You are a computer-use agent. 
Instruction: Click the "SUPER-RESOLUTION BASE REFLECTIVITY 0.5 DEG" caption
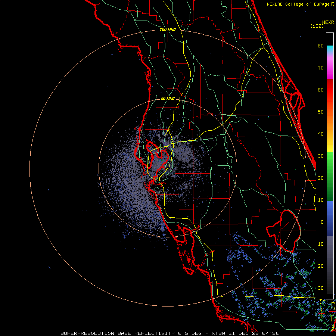pos(131,333)
